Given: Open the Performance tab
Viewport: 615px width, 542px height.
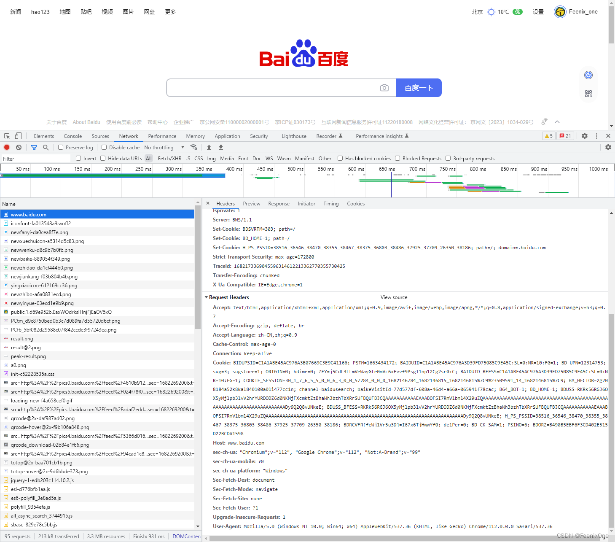Looking at the screenshot, I should pos(162,136).
